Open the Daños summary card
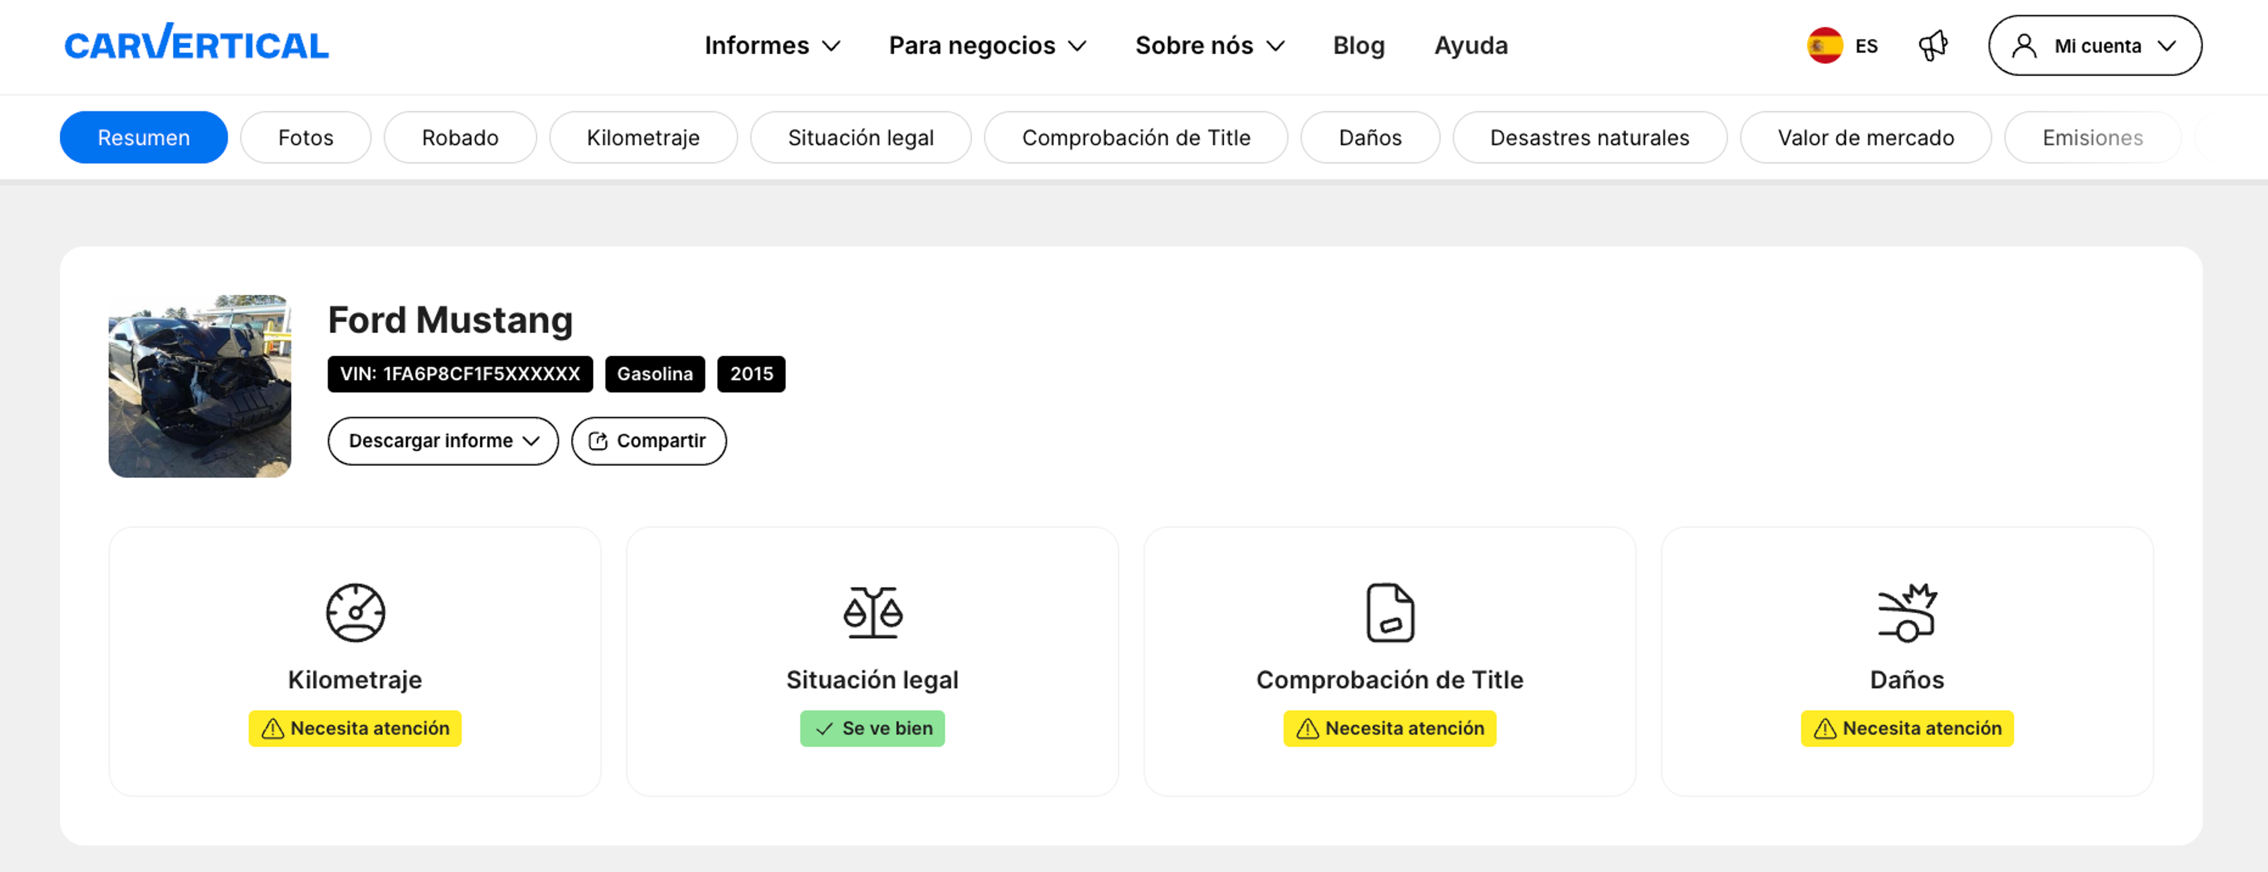The width and height of the screenshot is (2268, 872). tap(1907, 662)
